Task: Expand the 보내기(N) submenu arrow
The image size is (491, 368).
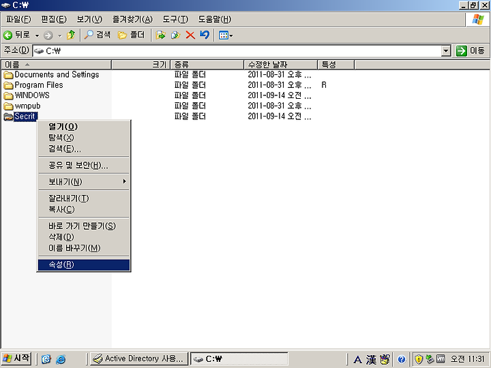Action: [124, 181]
